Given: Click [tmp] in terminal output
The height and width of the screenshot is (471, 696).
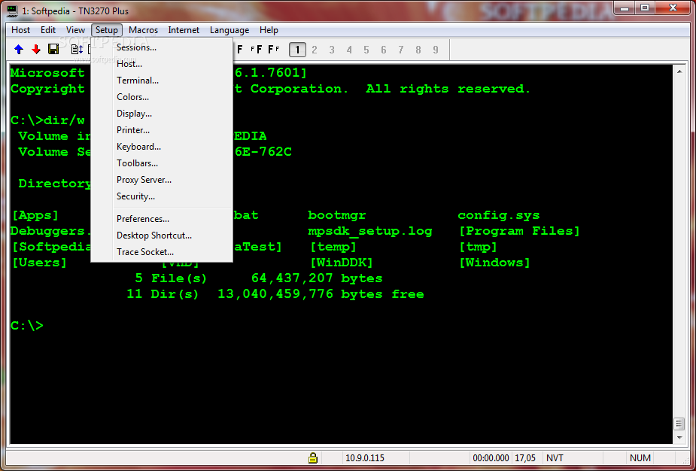Looking at the screenshot, I should (478, 247).
